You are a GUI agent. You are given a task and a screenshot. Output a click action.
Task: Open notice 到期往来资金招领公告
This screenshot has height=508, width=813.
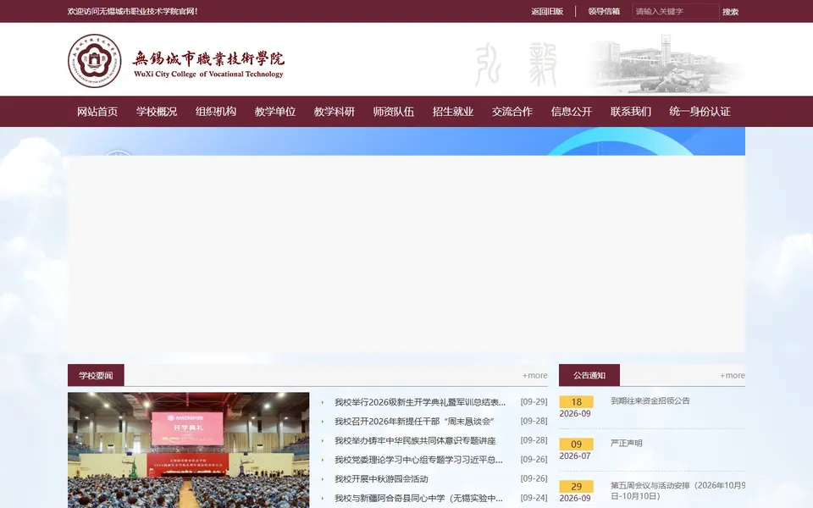[650, 400]
